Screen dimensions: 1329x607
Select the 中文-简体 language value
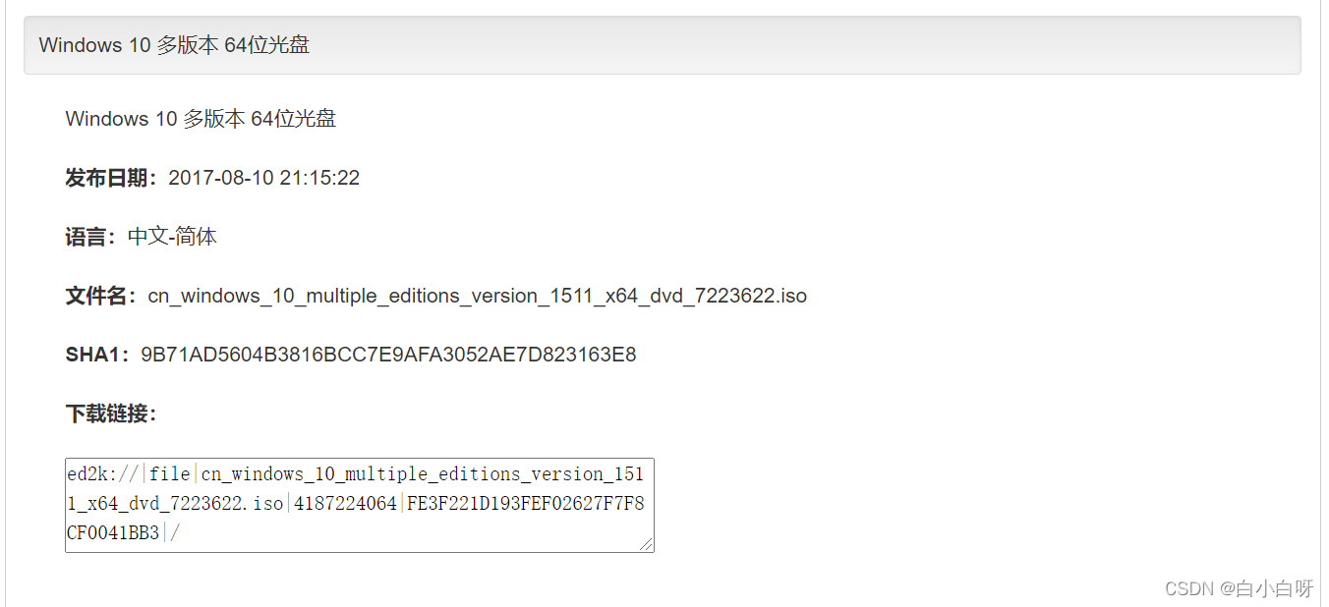[x=172, y=237]
